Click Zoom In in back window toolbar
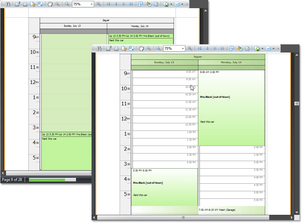Image resolution: width=302 pixels, height=223 pixels. point(98,4)
